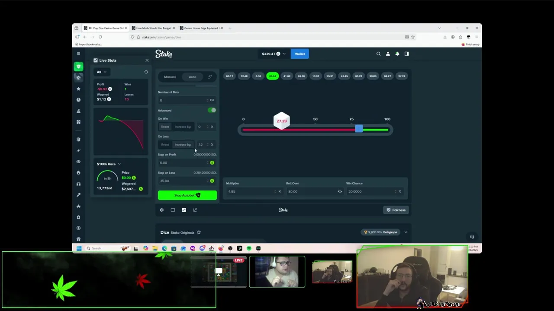Switch to Play Dice Casino Game browser tab
The image size is (554, 311).
[x=106, y=28]
